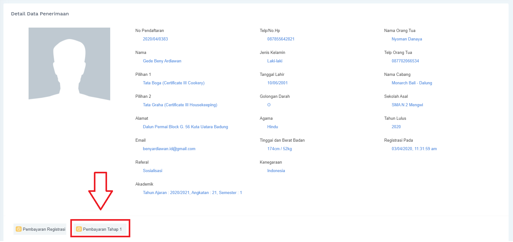
Task: Click phone number 087855642821
Action: [x=281, y=39]
